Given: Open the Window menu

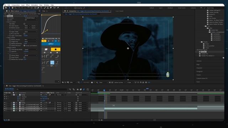Looking at the screenshot, I should coord(46,5).
